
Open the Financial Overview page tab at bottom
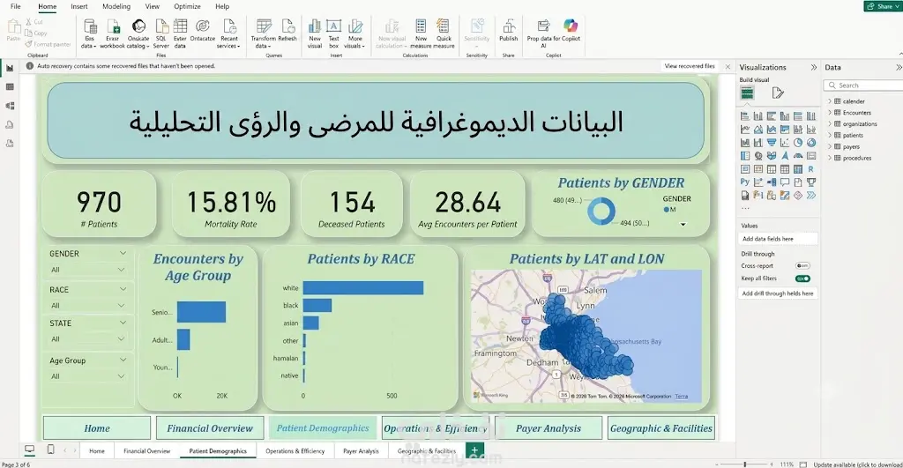[x=147, y=450]
